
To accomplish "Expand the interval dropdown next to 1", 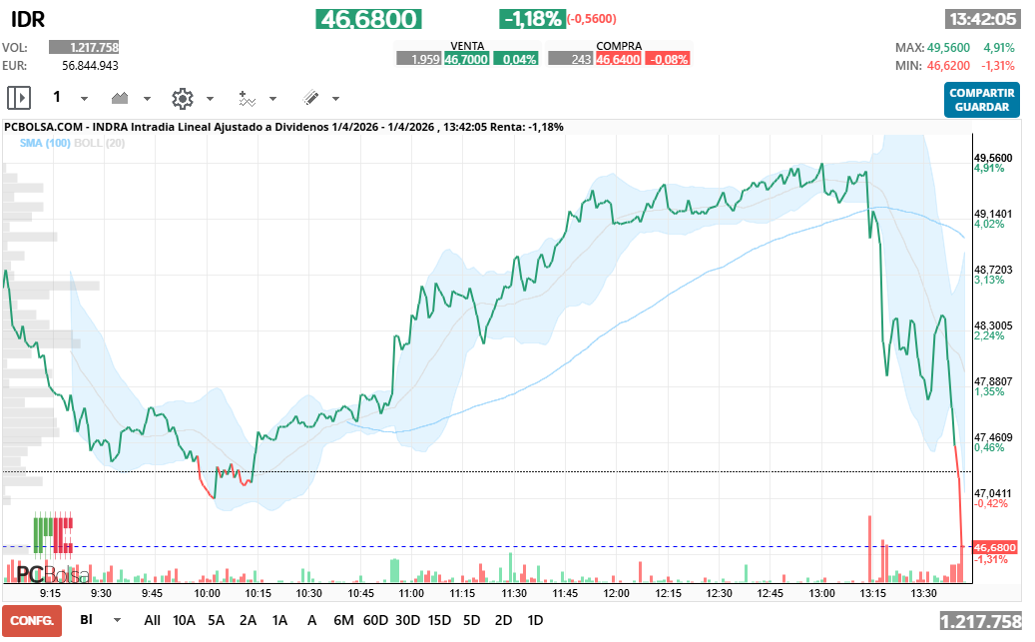I will (84, 99).
